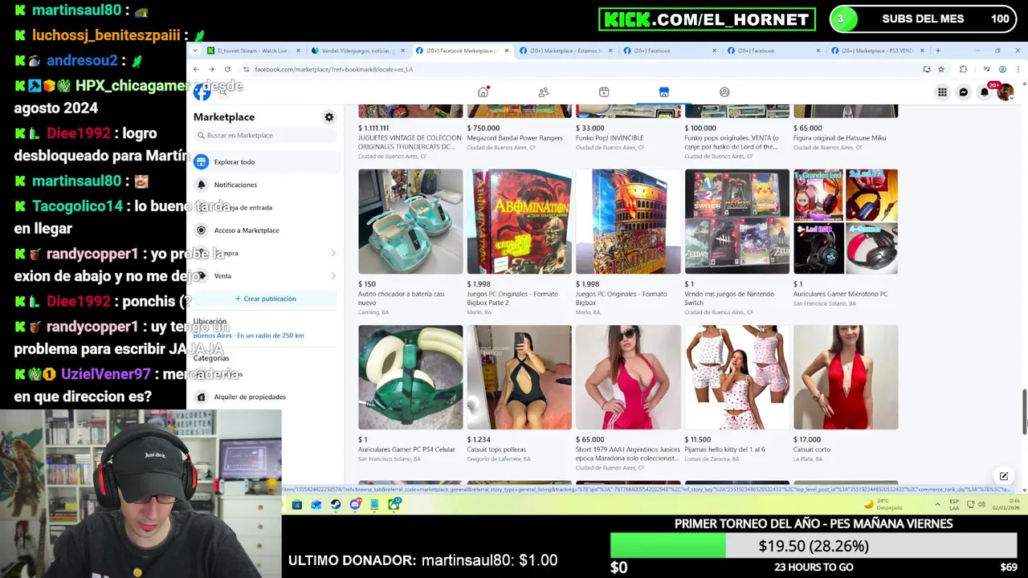Open the Messenger chat icon
The height and width of the screenshot is (578, 1028).
(963, 92)
